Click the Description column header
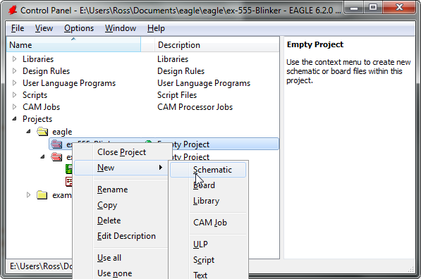 [217, 44]
